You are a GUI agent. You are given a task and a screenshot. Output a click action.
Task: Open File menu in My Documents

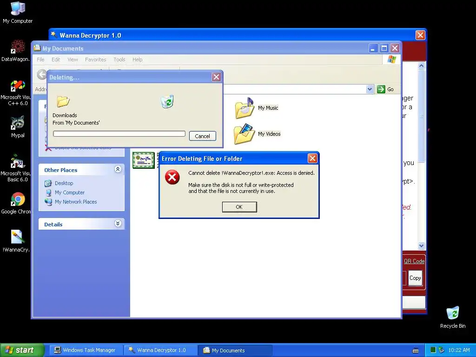pyautogui.click(x=40, y=59)
